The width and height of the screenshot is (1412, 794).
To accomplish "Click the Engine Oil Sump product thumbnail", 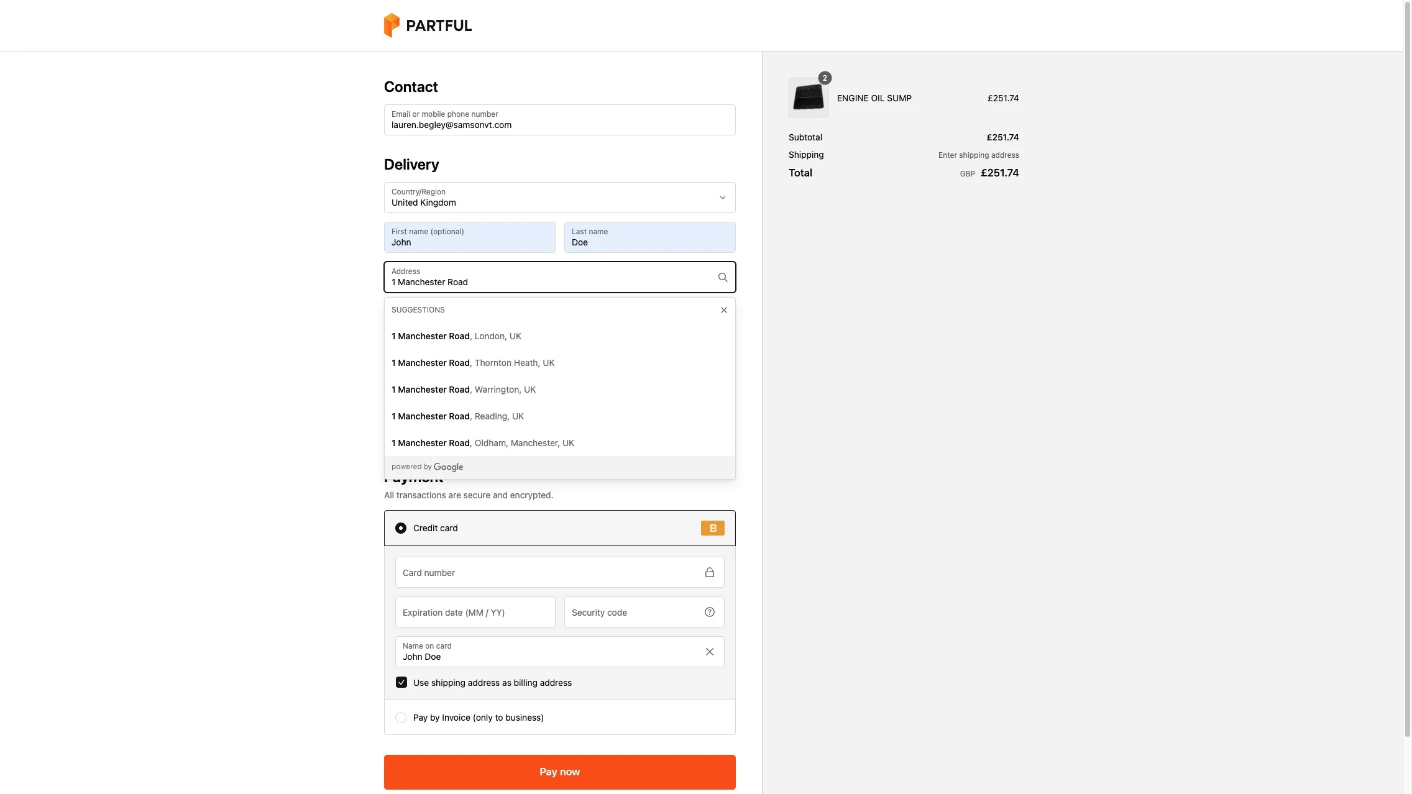I will coord(808,98).
